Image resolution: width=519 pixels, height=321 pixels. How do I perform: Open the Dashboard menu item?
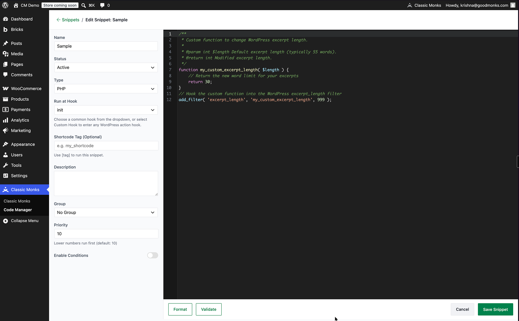pos(25,19)
